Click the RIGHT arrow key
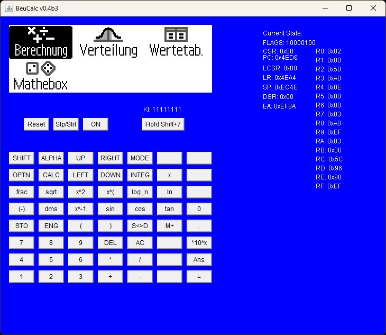This screenshot has height=335, width=386. click(110, 158)
